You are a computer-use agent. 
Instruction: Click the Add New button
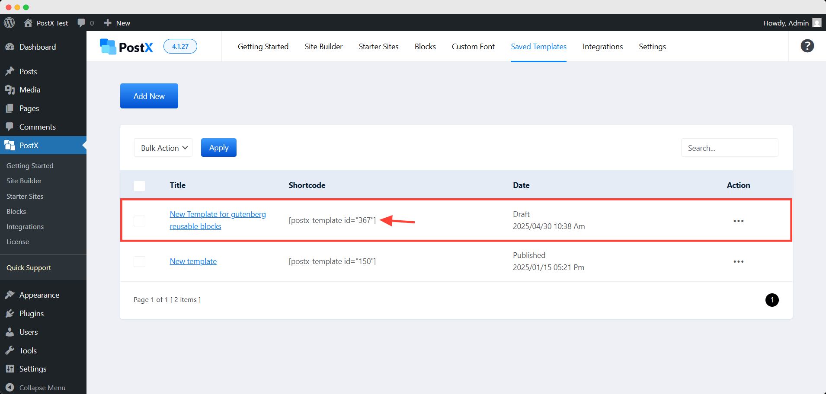(x=149, y=96)
